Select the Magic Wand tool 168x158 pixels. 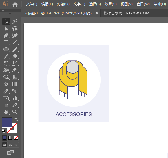coord(15,22)
